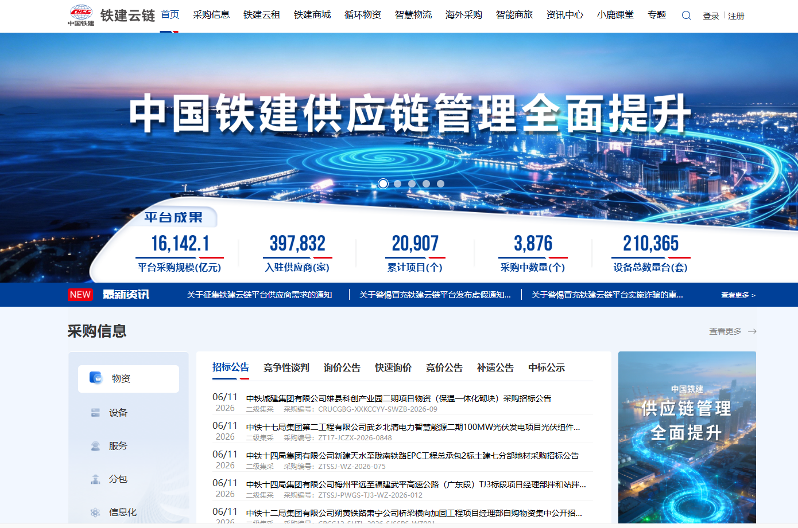Screen dimensions: 798x528
Task: Click the 平台采购规模 16,142.1 statistic
Action: tap(180, 252)
